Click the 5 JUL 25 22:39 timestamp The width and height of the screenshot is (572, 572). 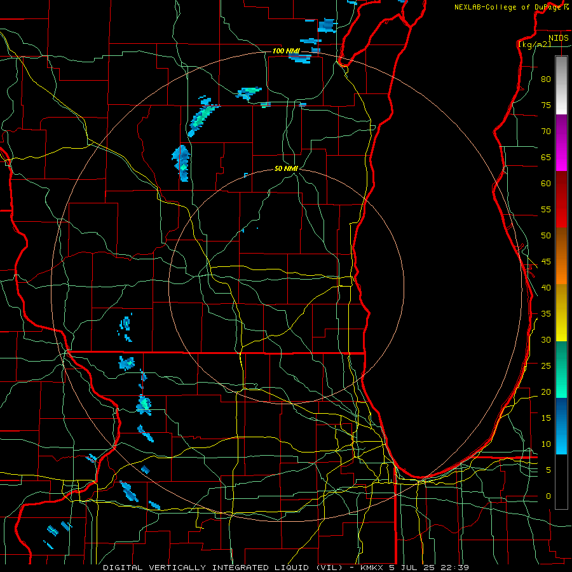pos(430,568)
